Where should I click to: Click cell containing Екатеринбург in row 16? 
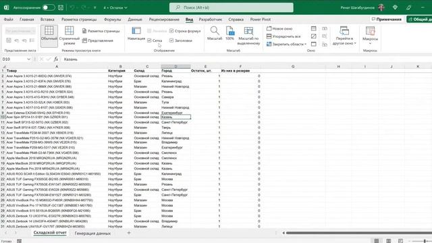tap(175, 148)
